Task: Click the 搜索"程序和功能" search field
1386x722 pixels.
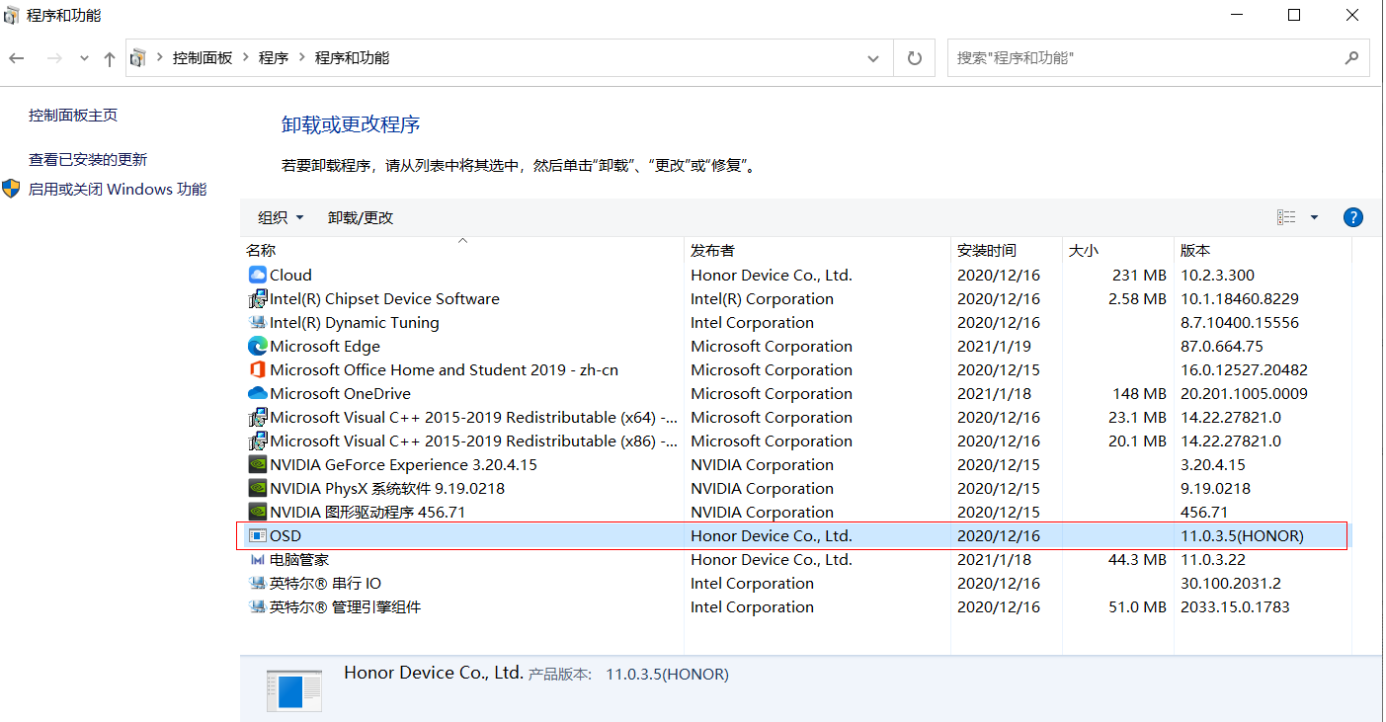Action: click(1146, 58)
